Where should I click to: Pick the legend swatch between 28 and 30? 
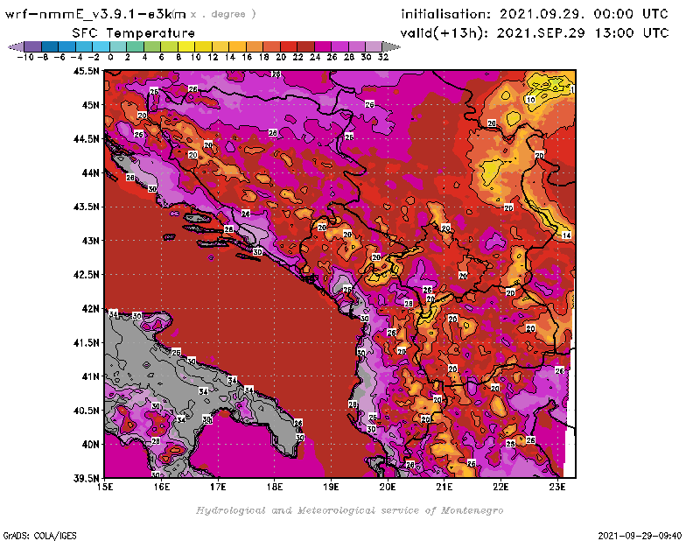coord(356,46)
